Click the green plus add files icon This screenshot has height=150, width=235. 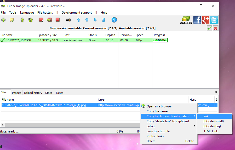[3, 20]
